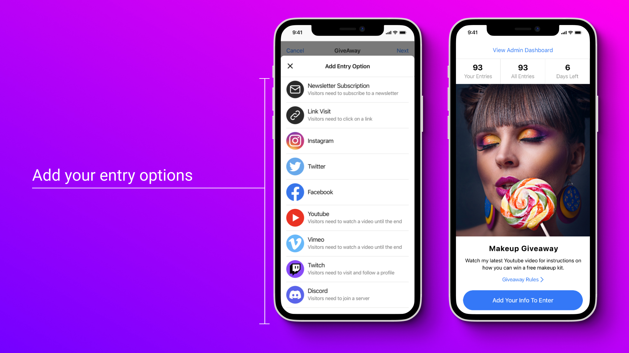Select the Instagram entry option icon
Screen dimensions: 629x353
(295, 141)
